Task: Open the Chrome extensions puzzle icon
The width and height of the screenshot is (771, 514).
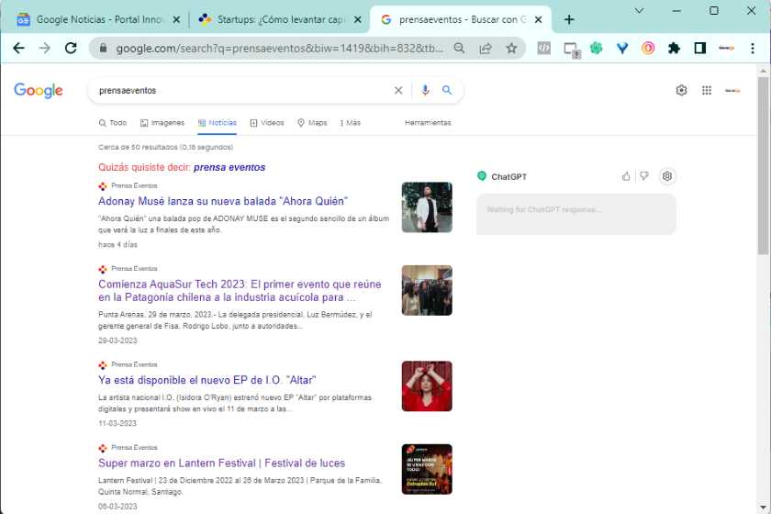Action: pyautogui.click(x=674, y=49)
